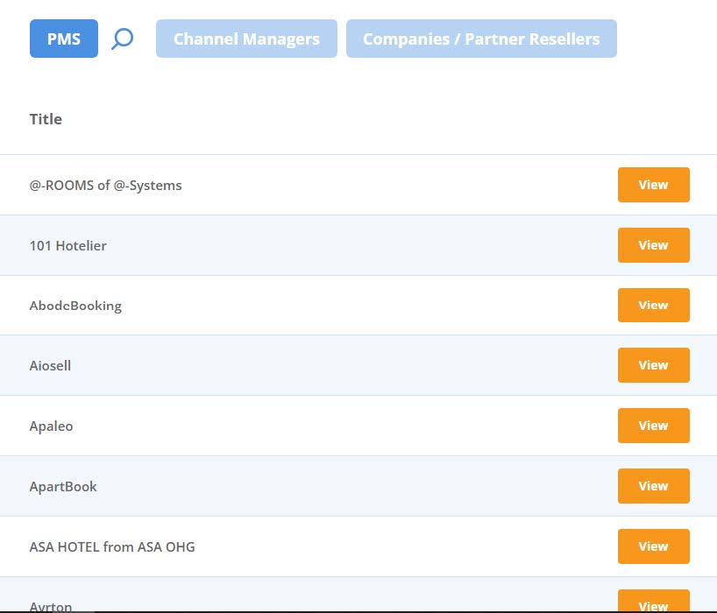The image size is (717, 613).
Task: Open the Companies / Partner Resellers tab
Action: 481,39
